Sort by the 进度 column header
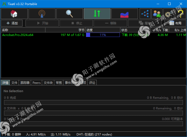 click(103, 30)
